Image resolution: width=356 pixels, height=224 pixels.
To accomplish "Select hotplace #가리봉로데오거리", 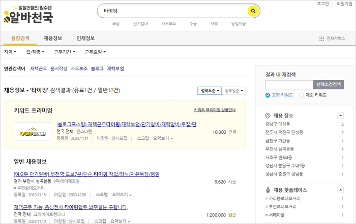I will tap(283, 199).
